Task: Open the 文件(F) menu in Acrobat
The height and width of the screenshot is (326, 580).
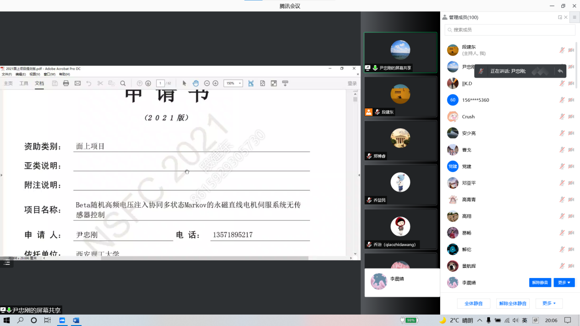Action: (6, 74)
